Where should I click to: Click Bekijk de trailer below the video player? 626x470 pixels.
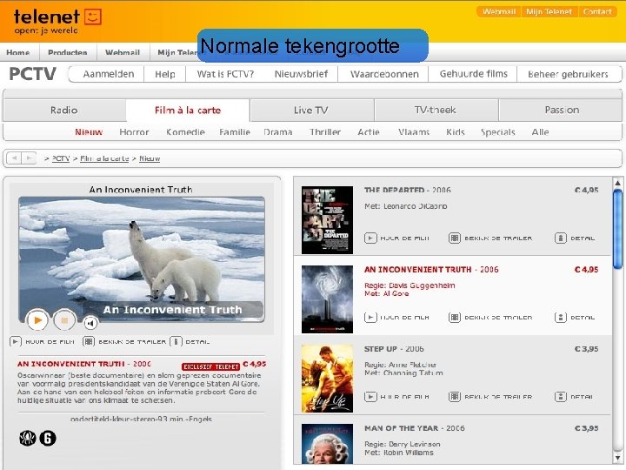(124, 342)
